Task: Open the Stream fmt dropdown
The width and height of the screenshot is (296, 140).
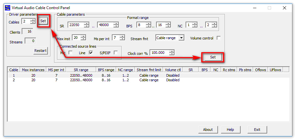Action: tap(181, 38)
